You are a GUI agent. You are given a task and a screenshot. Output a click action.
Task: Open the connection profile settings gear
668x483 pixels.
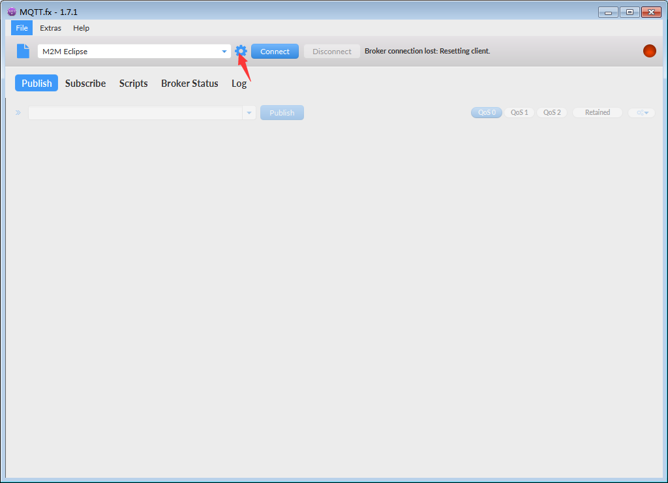click(x=241, y=51)
